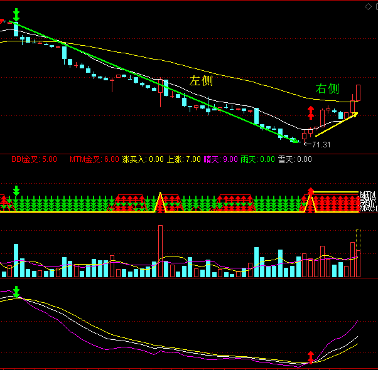The image size is (378, 370).
Task: Click the 上涨: 7.00 indicator value
Action: pos(184,159)
